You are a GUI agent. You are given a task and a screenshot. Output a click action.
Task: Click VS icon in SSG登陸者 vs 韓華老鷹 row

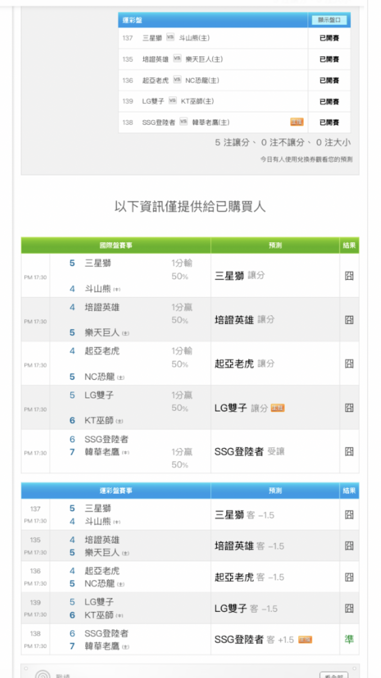(183, 122)
